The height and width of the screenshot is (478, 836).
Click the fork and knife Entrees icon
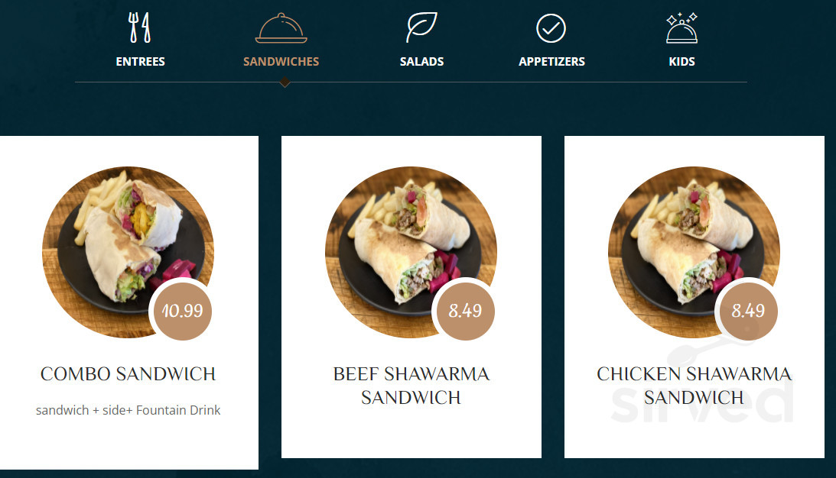pyautogui.click(x=140, y=27)
